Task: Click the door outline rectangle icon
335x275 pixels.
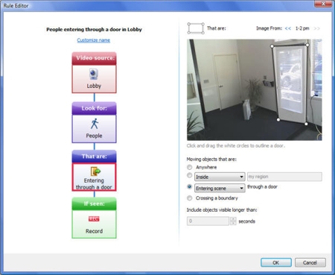Action: (196, 28)
